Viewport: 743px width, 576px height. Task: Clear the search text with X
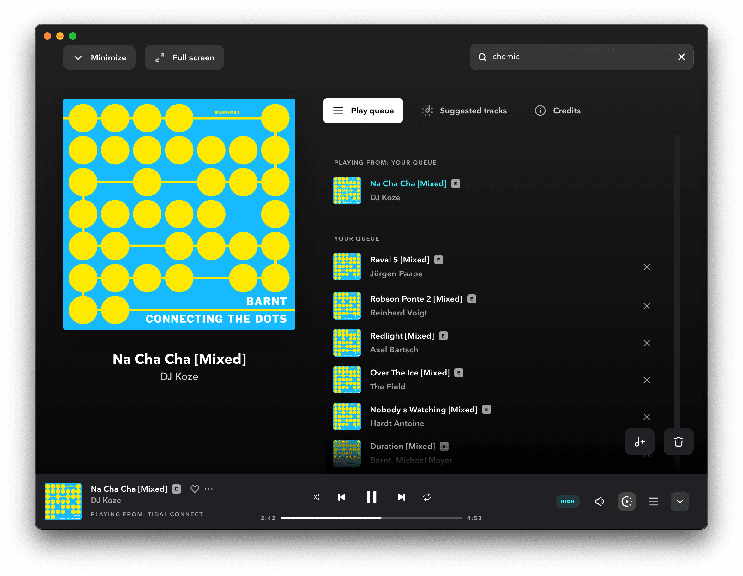pos(681,57)
